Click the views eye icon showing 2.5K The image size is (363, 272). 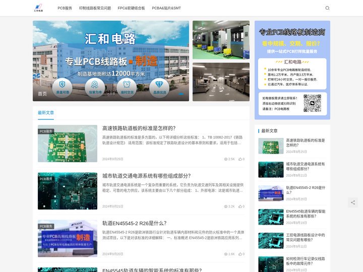[x=226, y=159]
